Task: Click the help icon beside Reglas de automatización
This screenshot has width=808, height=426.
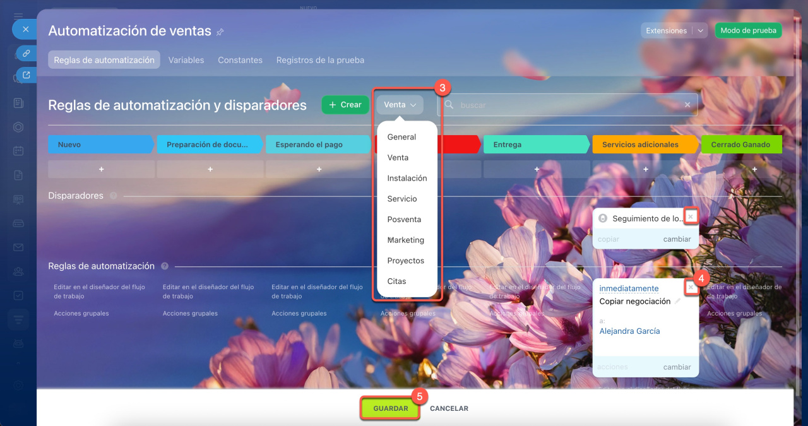Action: (x=165, y=266)
